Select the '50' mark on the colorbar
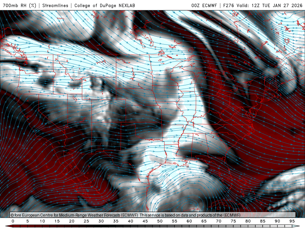Screen dimensions: 305x228 [x=160, y=221]
